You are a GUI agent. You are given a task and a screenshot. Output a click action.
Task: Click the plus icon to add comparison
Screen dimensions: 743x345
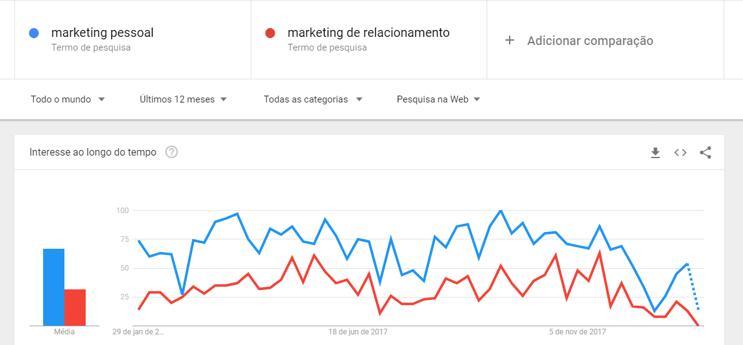[x=509, y=41]
